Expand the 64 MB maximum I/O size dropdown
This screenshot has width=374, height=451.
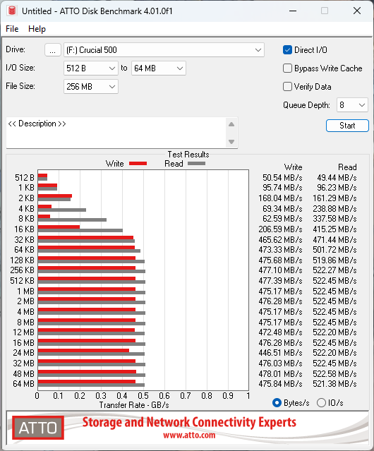[159, 68]
